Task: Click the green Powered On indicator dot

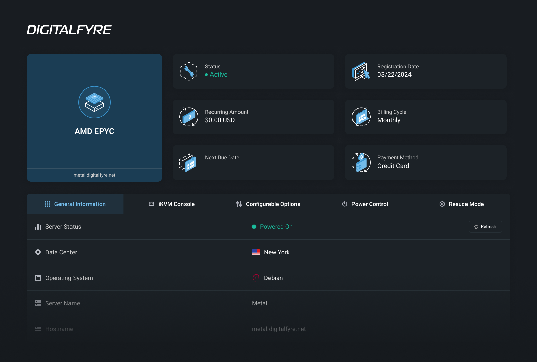Action: (x=254, y=227)
